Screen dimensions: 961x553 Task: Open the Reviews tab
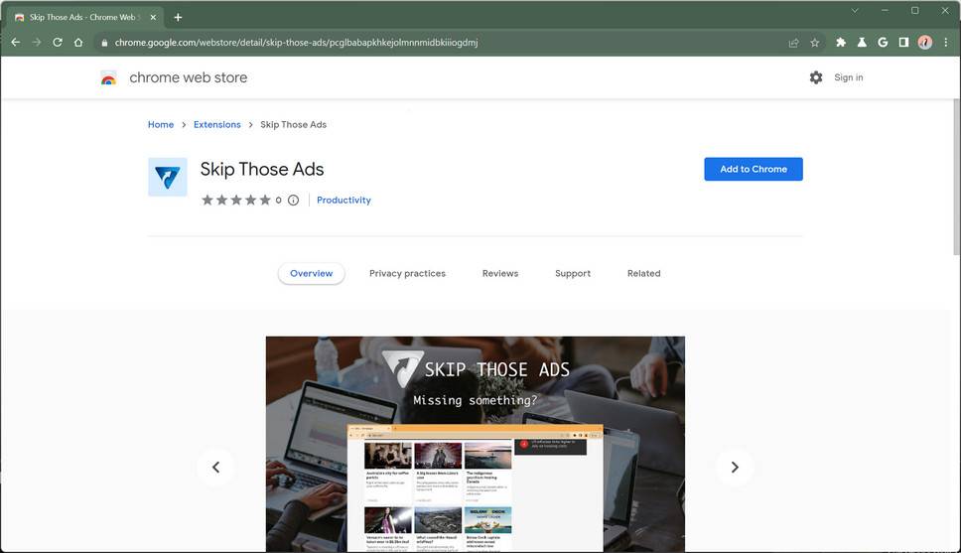tap(500, 273)
